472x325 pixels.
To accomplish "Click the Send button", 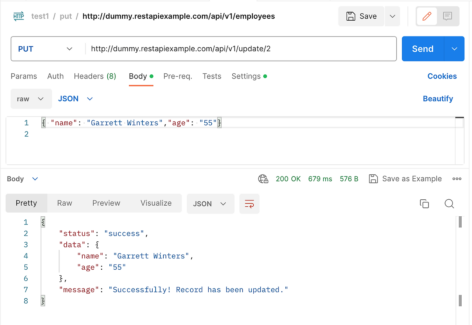I will click(x=423, y=49).
